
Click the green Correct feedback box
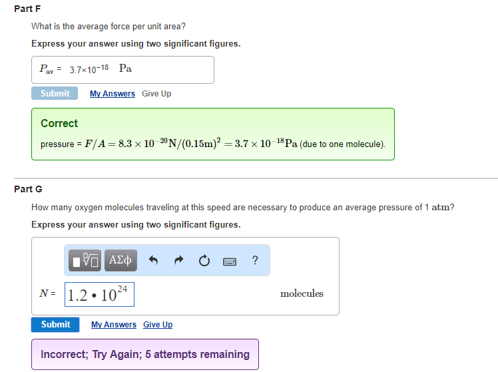click(x=213, y=134)
